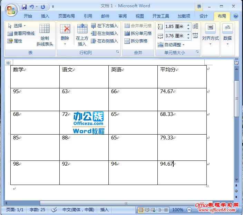This screenshot has height=215, width=243.
Task: Toggle 查看网格线 gridlines
Action: [21, 33]
